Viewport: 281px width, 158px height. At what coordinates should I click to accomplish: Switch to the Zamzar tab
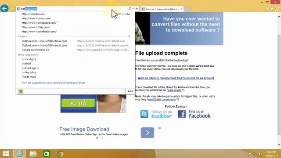pos(162,9)
